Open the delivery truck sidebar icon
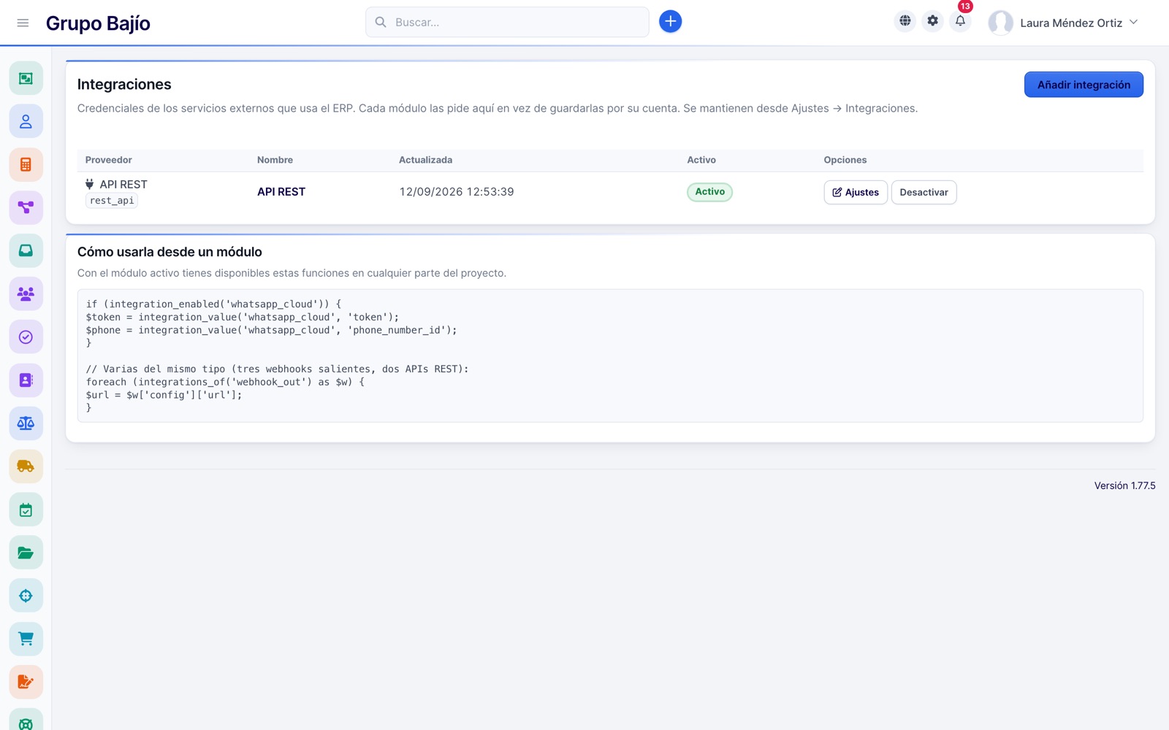The width and height of the screenshot is (1169, 730). pyautogui.click(x=26, y=466)
